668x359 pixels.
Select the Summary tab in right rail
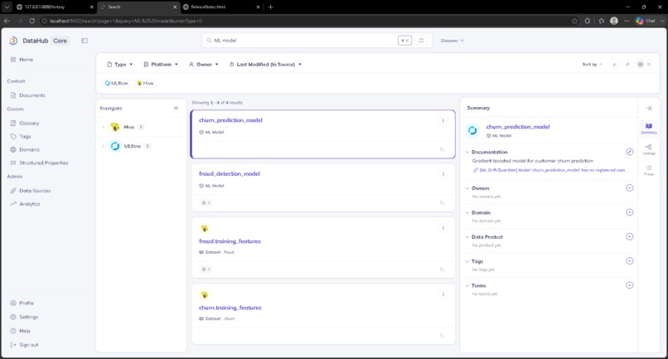(x=649, y=129)
